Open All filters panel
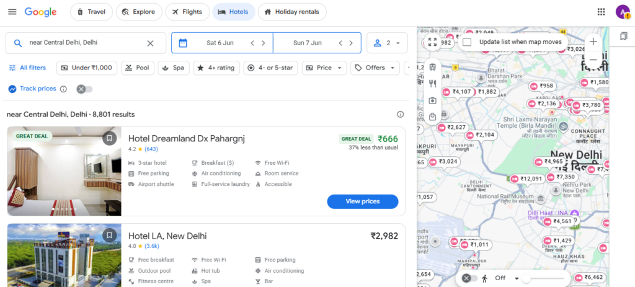This screenshot has height=287, width=635. click(27, 68)
